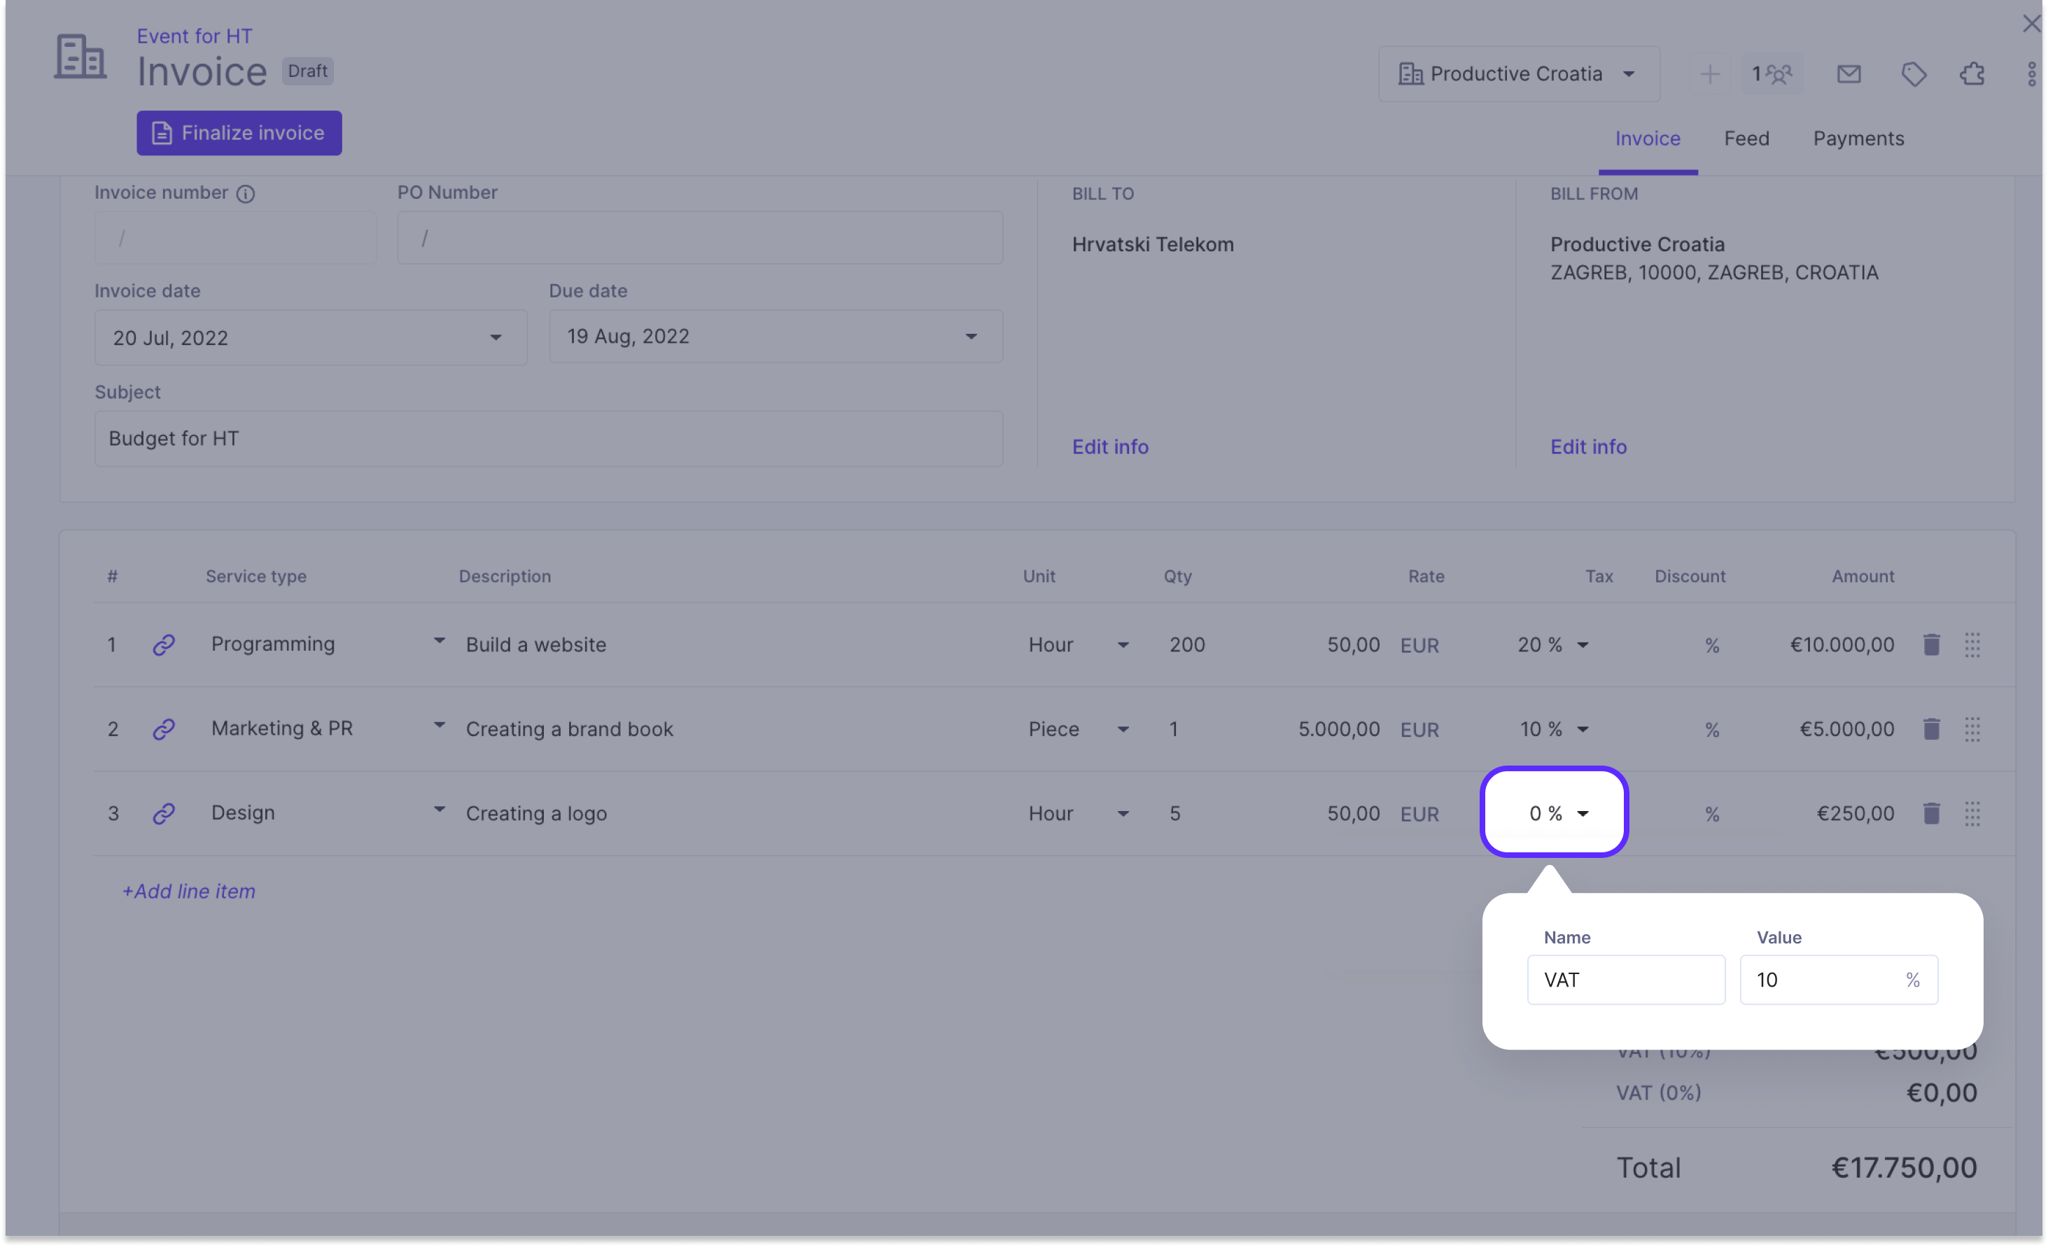Expand Marketing & PR service type dropdown
This screenshot has height=1247, width=2048.
439,725
